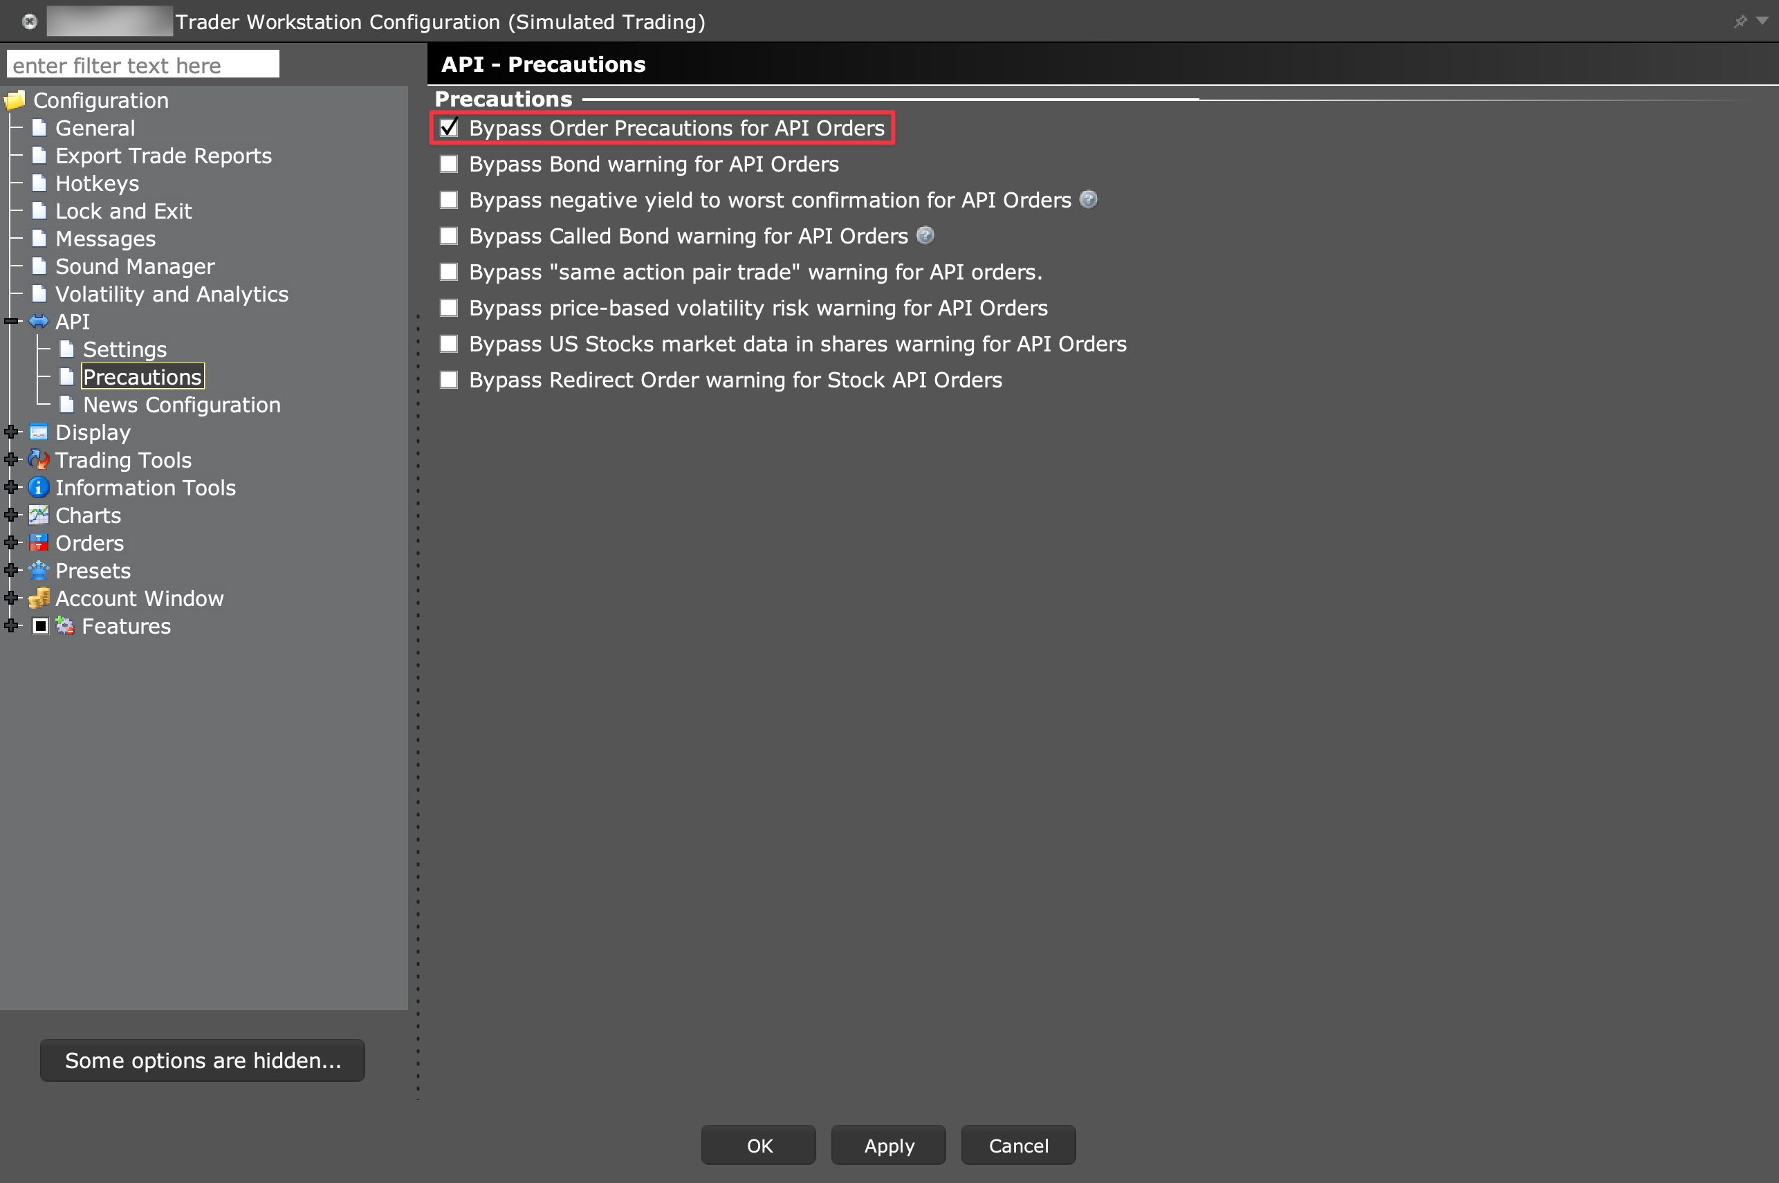Click the API double-arrow icon
The height and width of the screenshot is (1183, 1779).
click(39, 322)
